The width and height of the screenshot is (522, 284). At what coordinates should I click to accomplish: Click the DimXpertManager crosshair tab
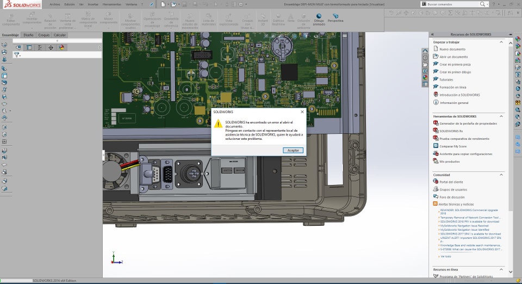click(x=51, y=47)
